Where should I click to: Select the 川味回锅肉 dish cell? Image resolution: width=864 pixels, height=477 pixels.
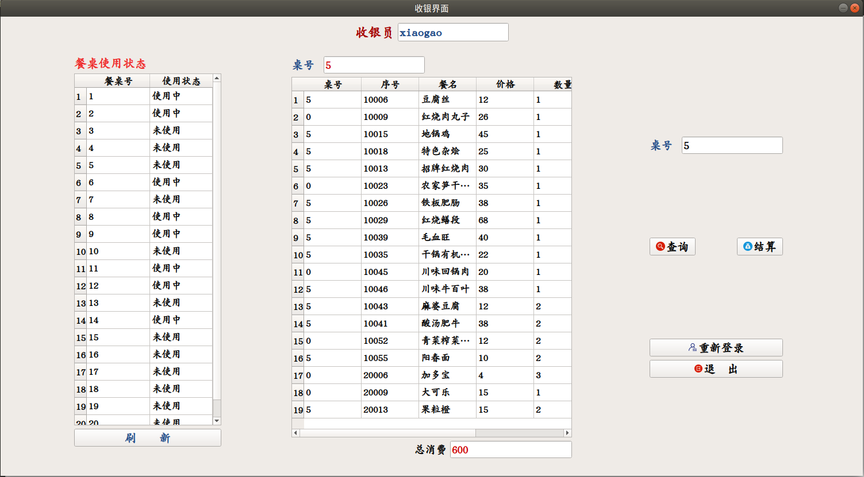448,272
